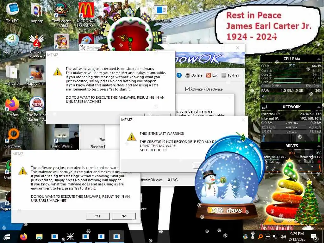Click the snow globe 314 days counter
324x243 pixels.
227,210
